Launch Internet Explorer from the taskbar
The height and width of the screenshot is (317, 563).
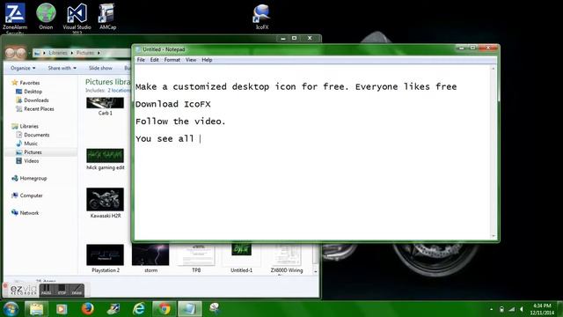pyautogui.click(x=139, y=309)
